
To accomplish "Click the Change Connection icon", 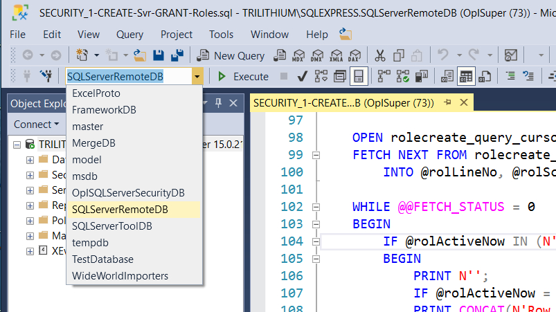I will tap(46, 77).
